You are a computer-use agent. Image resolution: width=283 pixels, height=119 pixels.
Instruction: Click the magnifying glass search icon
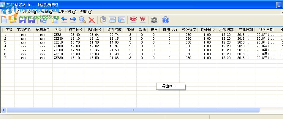tap(83, 20)
